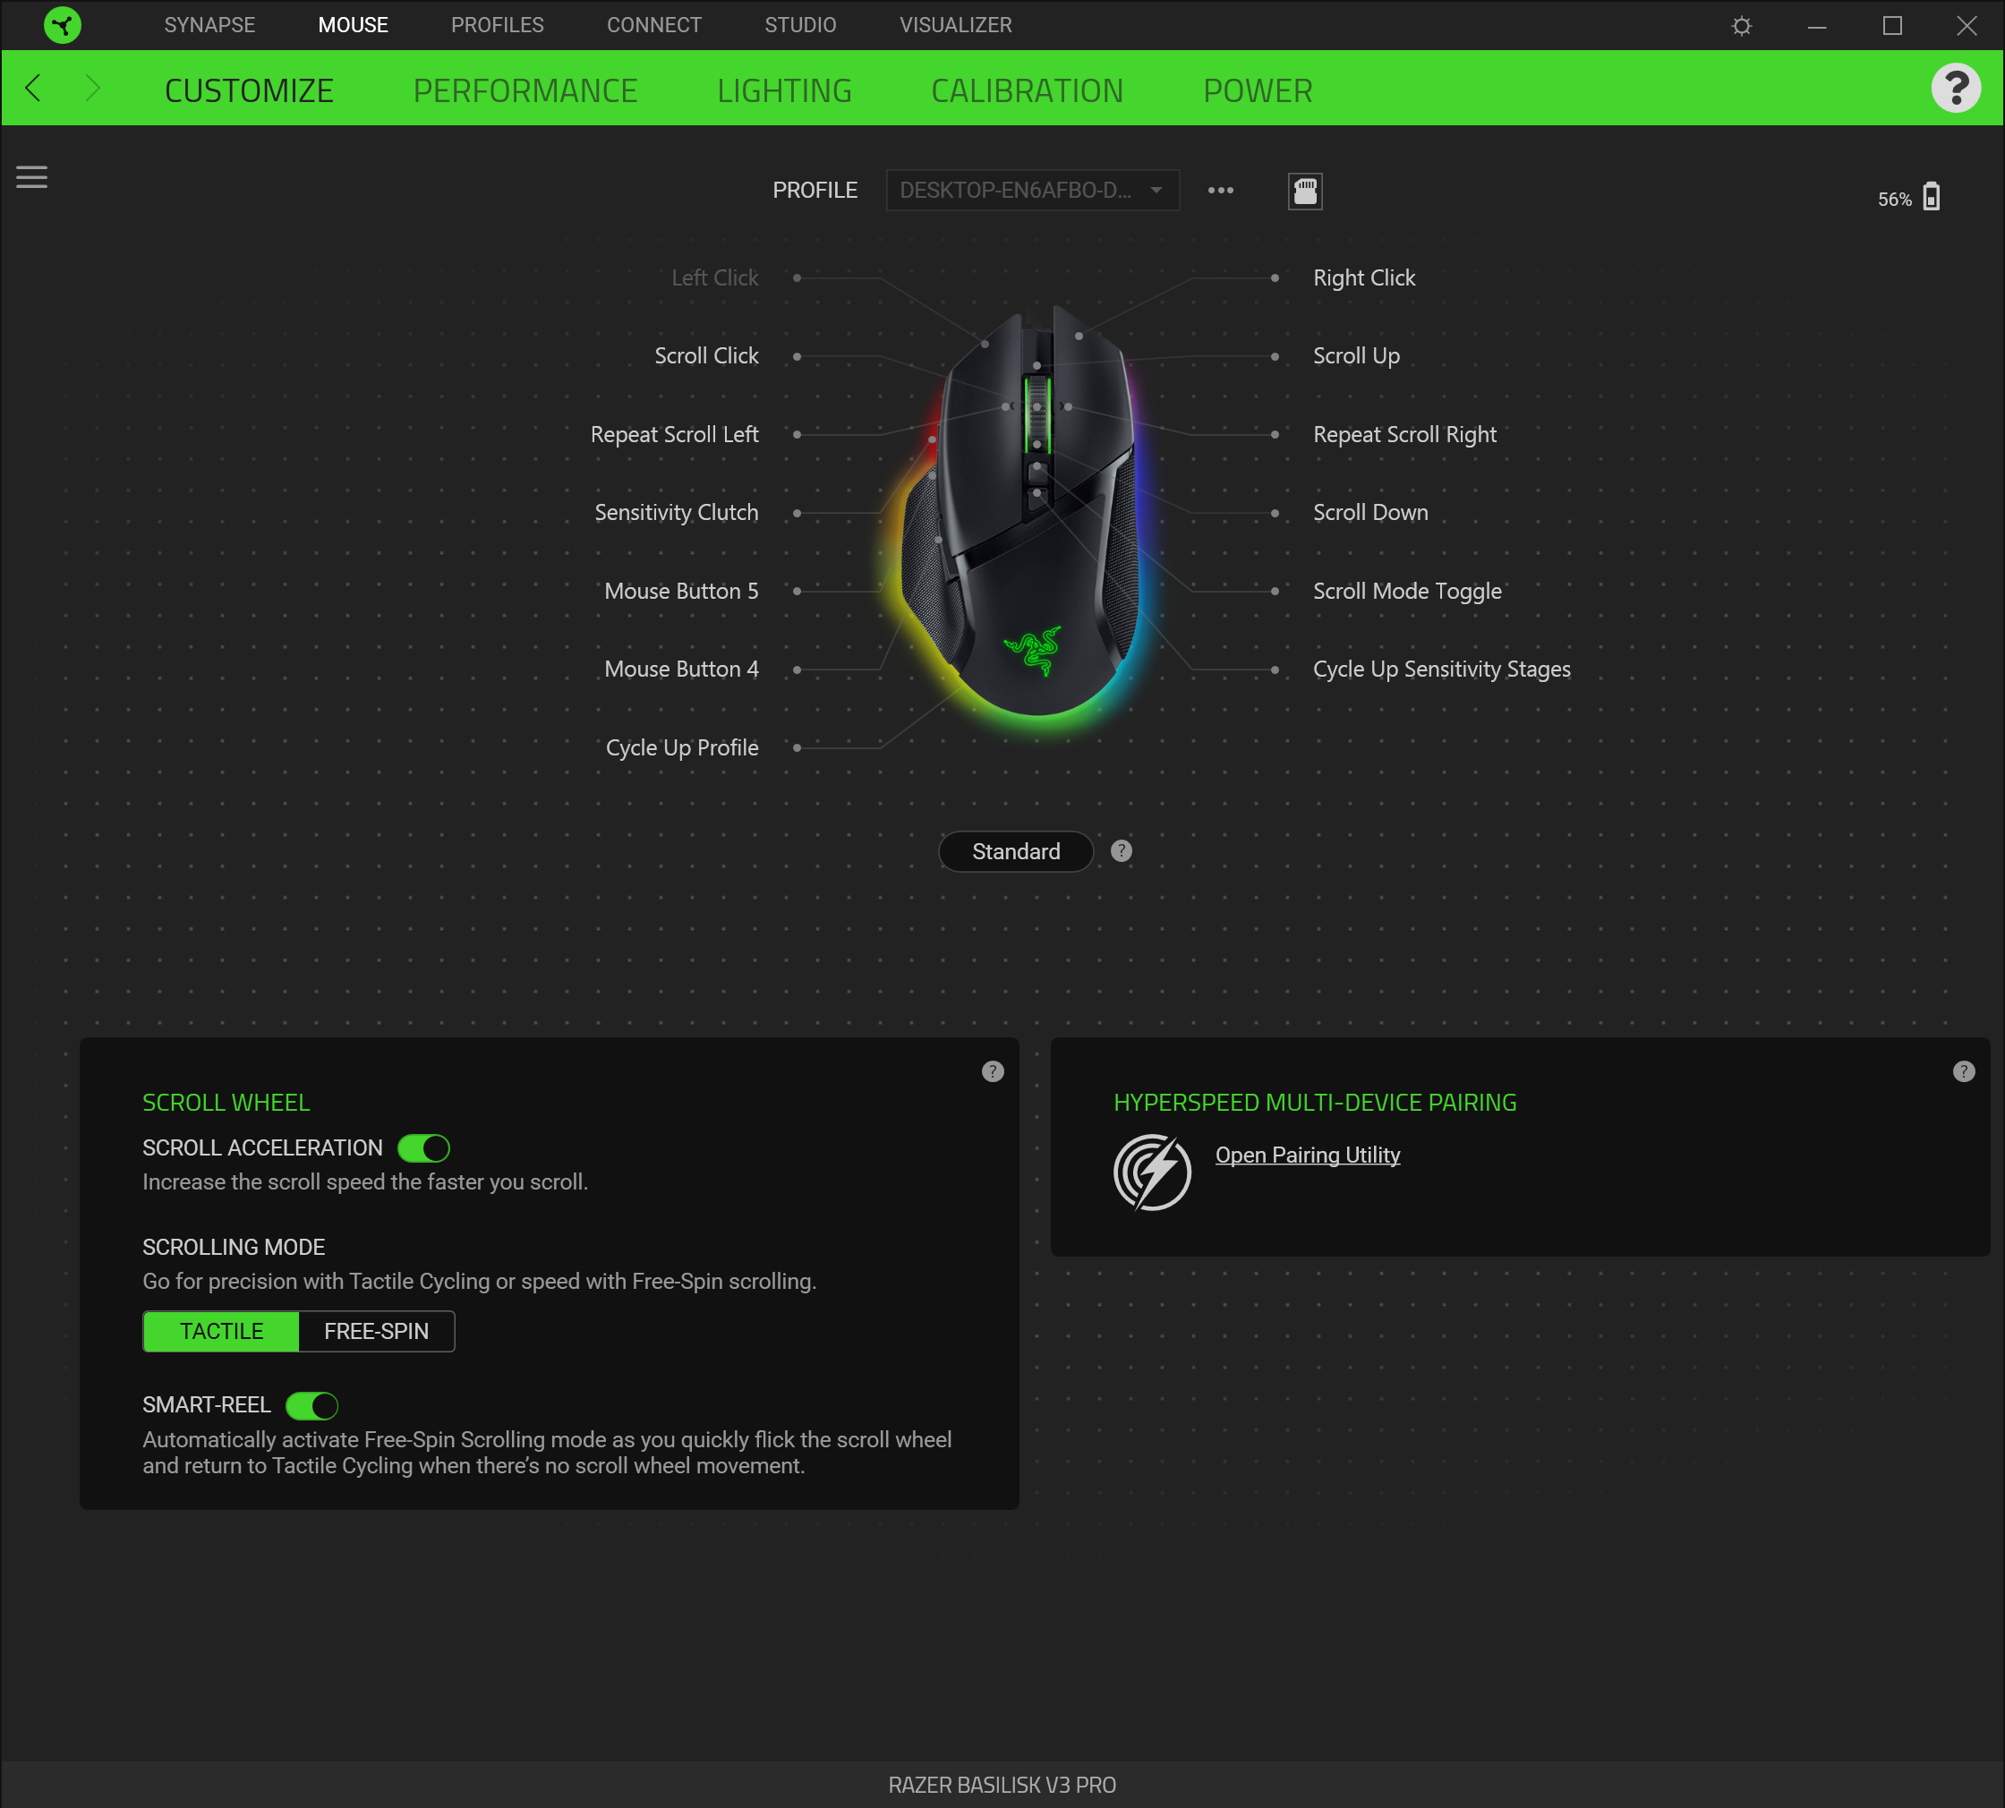Image resolution: width=2005 pixels, height=1808 pixels.
Task: Open Pairing Utility
Action: 1307,1155
